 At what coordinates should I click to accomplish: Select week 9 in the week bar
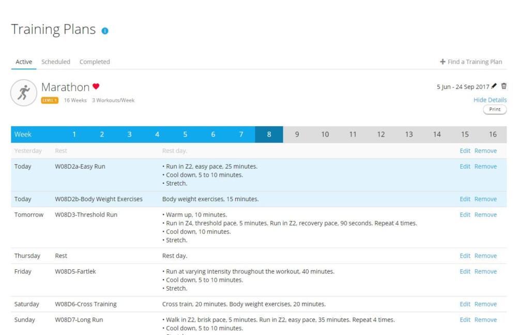(297, 134)
